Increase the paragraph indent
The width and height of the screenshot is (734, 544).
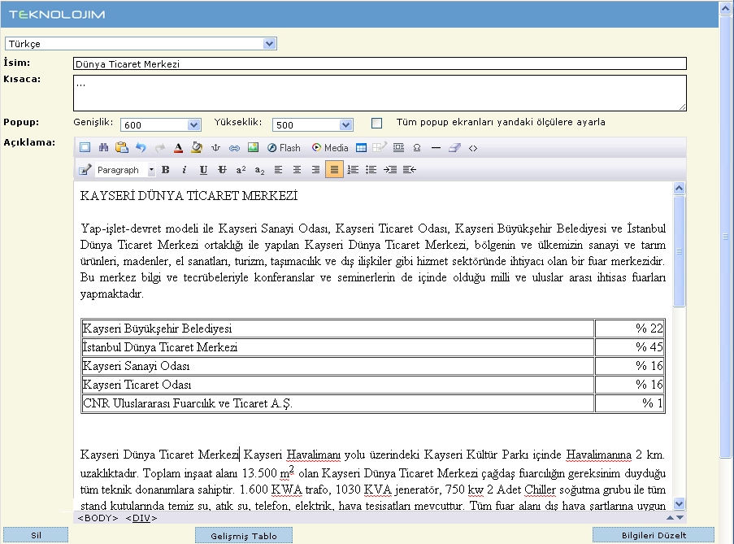[x=390, y=169]
